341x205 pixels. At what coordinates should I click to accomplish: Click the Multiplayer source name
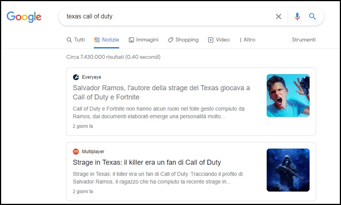click(93, 152)
